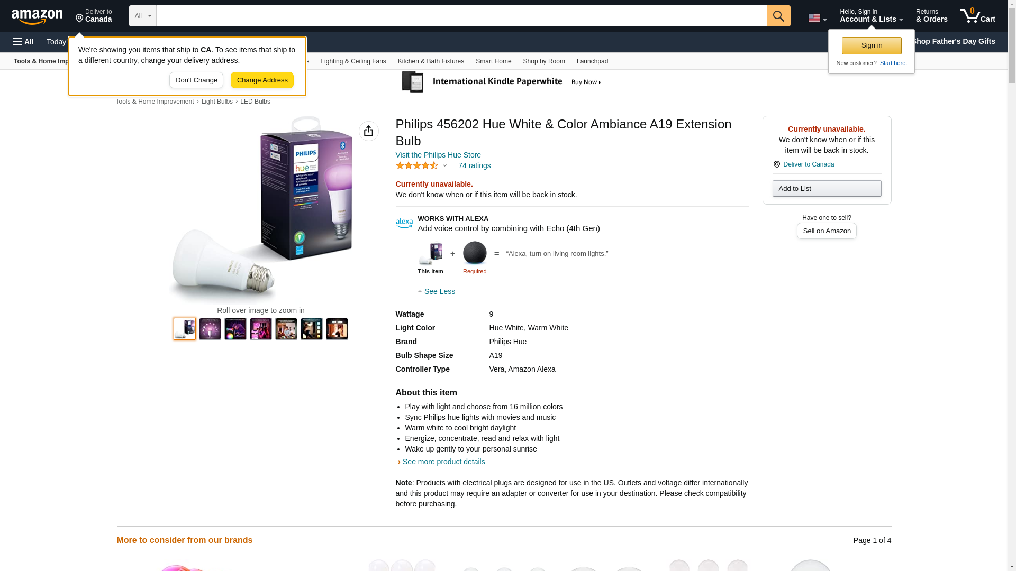
Task: Click the Echo (4th Gen) device image
Action: (x=474, y=253)
